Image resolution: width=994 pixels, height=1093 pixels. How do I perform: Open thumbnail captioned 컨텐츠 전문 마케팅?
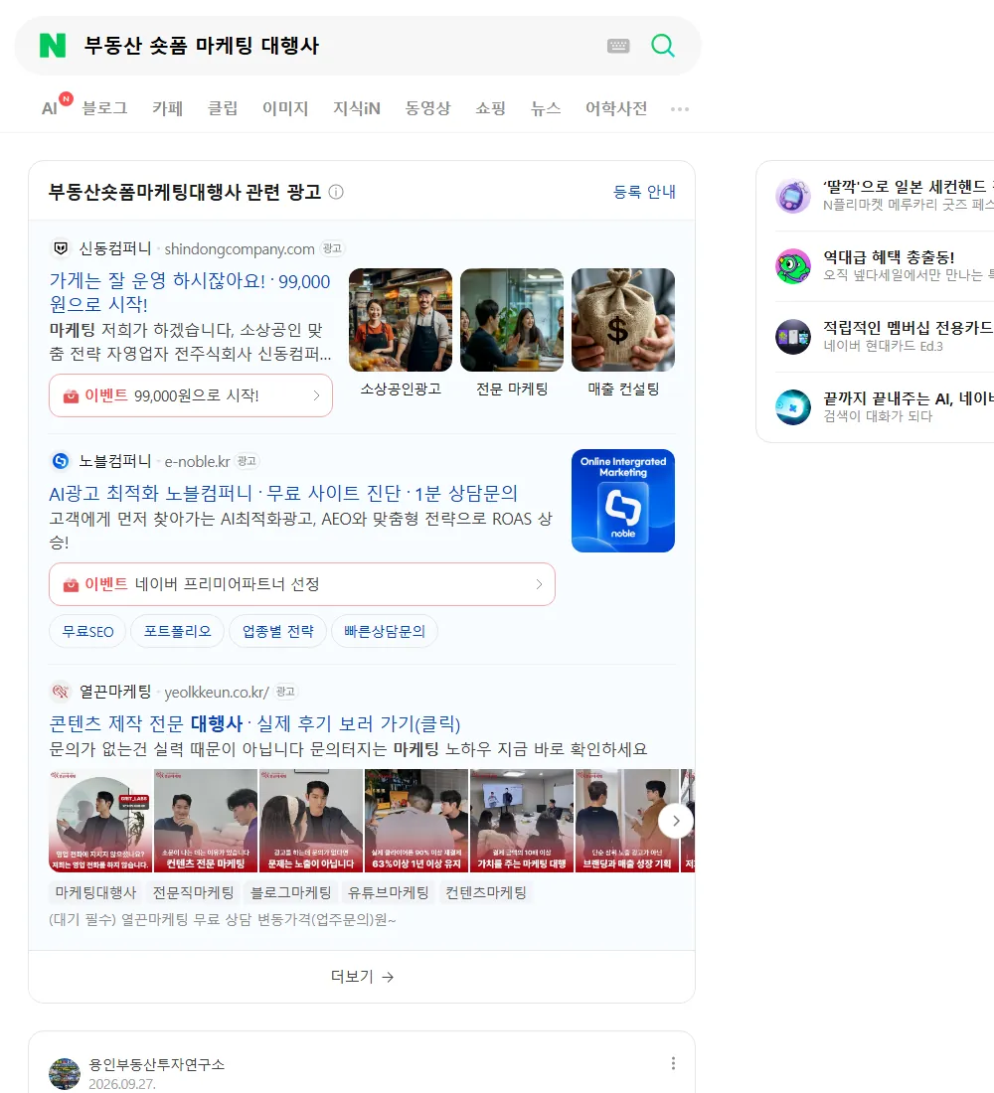(x=206, y=821)
